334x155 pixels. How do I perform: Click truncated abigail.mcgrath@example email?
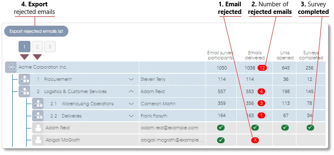coord(172,140)
